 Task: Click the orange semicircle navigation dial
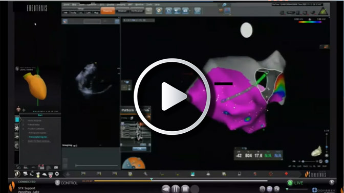(134, 163)
